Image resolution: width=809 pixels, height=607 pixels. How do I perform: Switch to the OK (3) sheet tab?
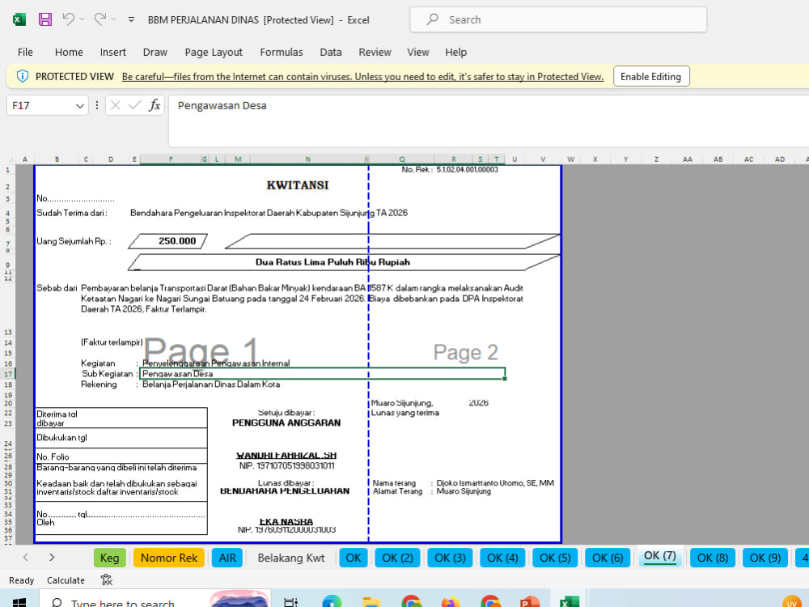point(450,558)
